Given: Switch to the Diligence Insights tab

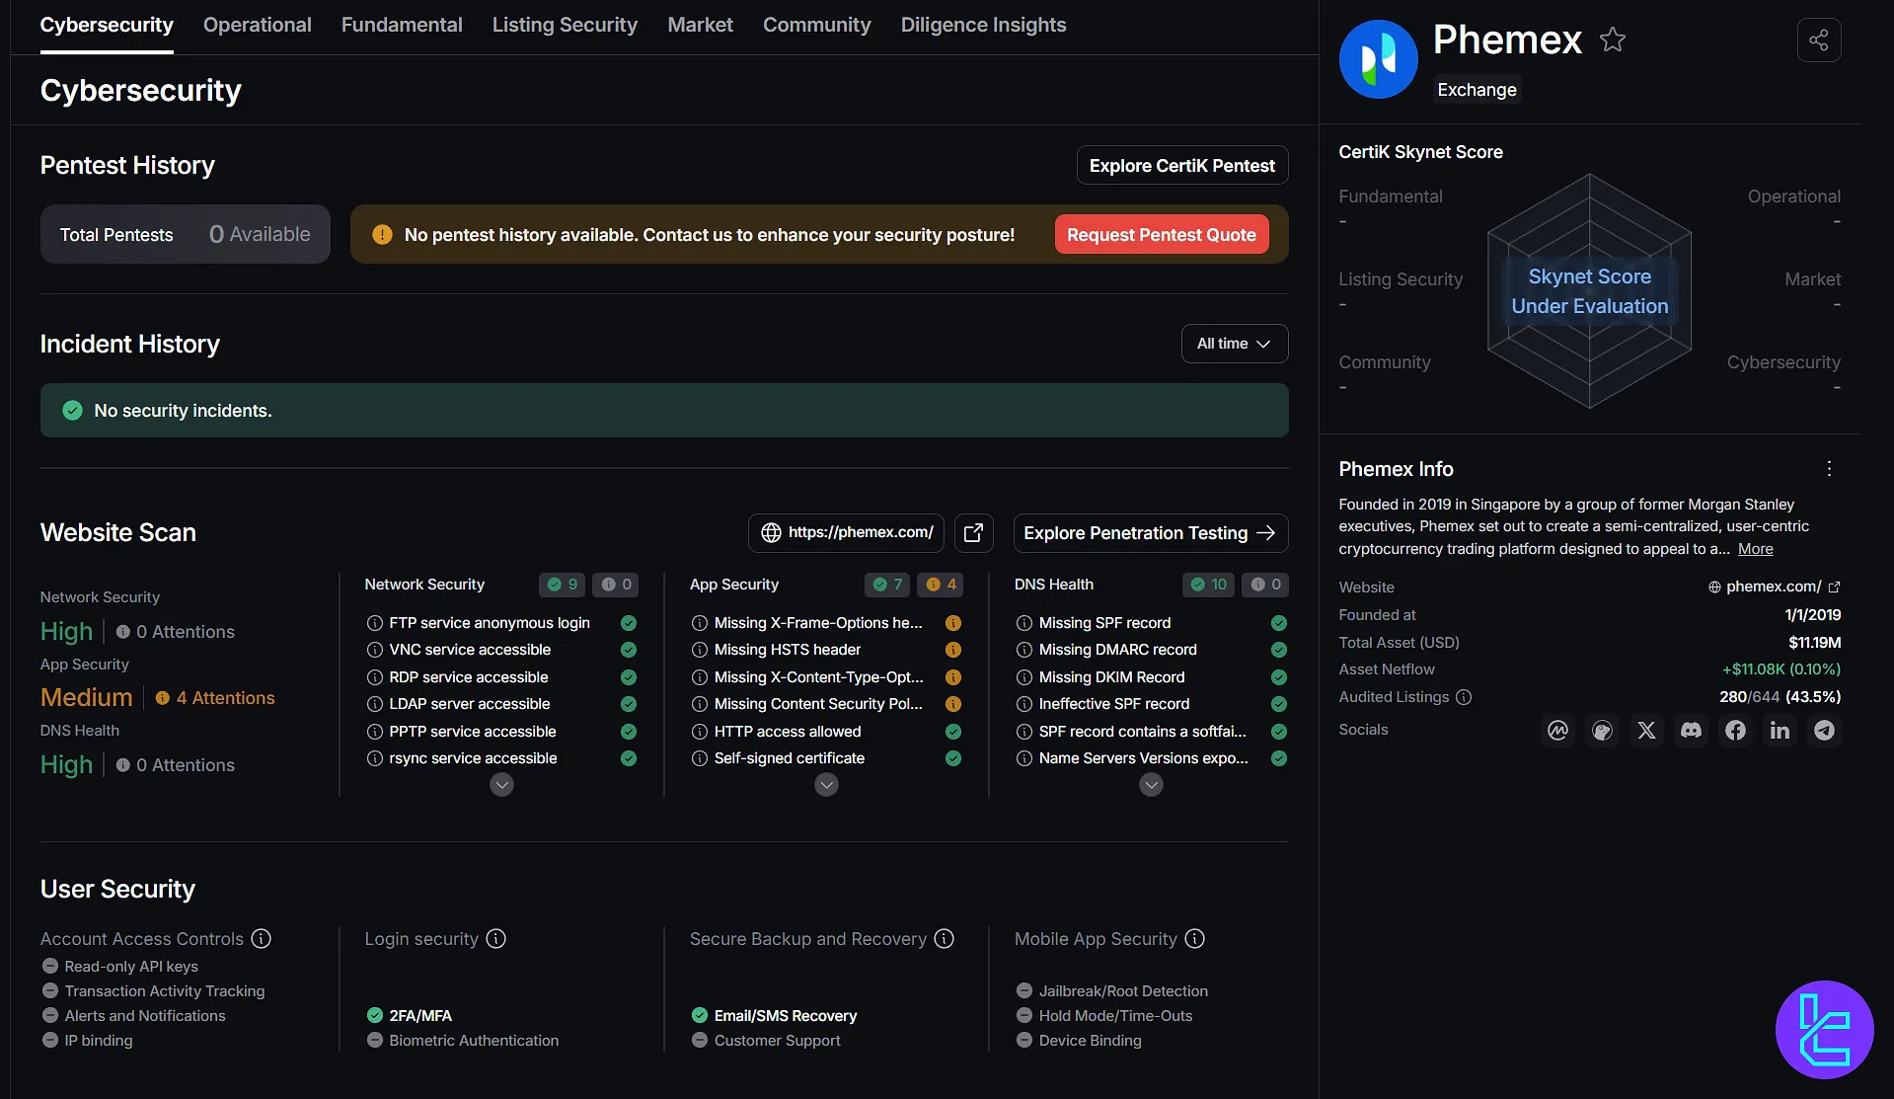Looking at the screenshot, I should pyautogui.click(x=983, y=25).
